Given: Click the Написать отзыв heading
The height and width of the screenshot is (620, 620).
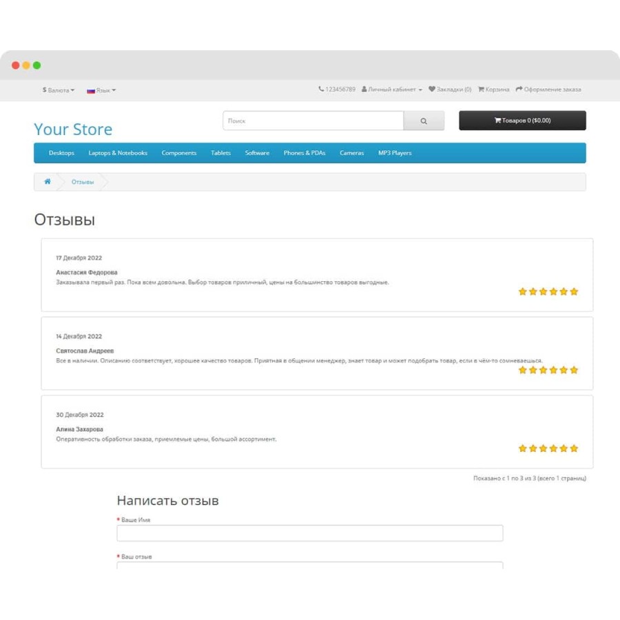Looking at the screenshot, I should (x=167, y=501).
